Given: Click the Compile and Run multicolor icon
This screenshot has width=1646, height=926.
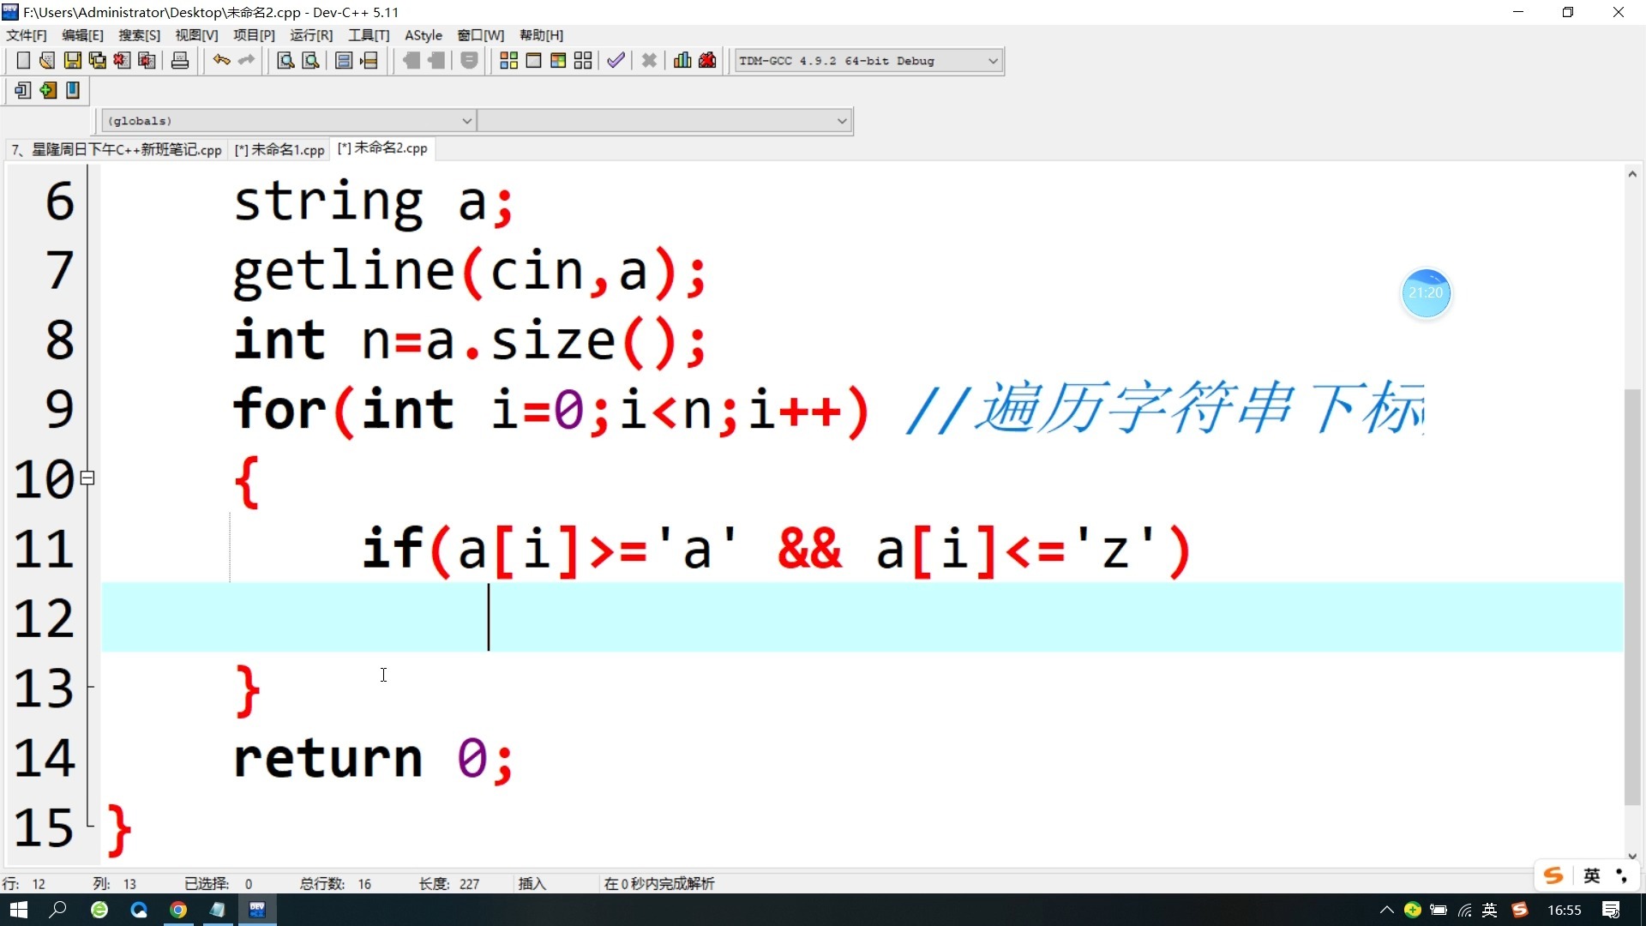Looking at the screenshot, I should [558, 61].
